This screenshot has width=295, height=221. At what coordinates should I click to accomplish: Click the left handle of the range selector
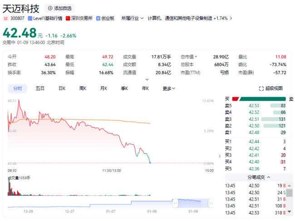tap(175, 203)
